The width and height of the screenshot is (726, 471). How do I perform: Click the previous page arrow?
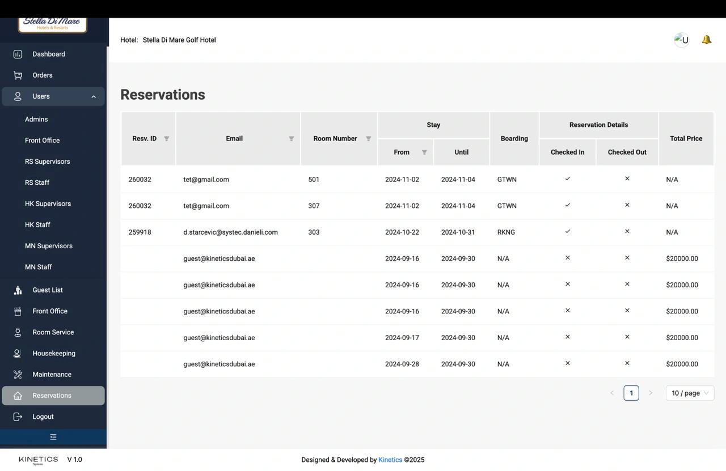point(612,393)
